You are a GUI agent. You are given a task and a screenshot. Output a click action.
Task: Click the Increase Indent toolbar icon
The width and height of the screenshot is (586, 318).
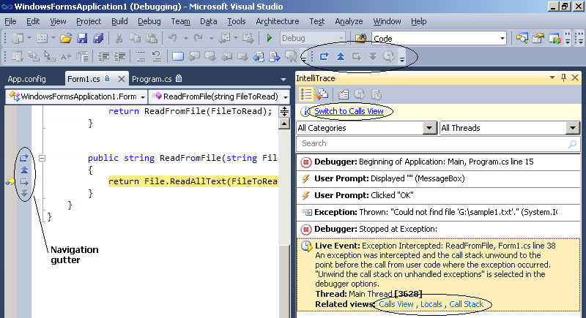119,57
